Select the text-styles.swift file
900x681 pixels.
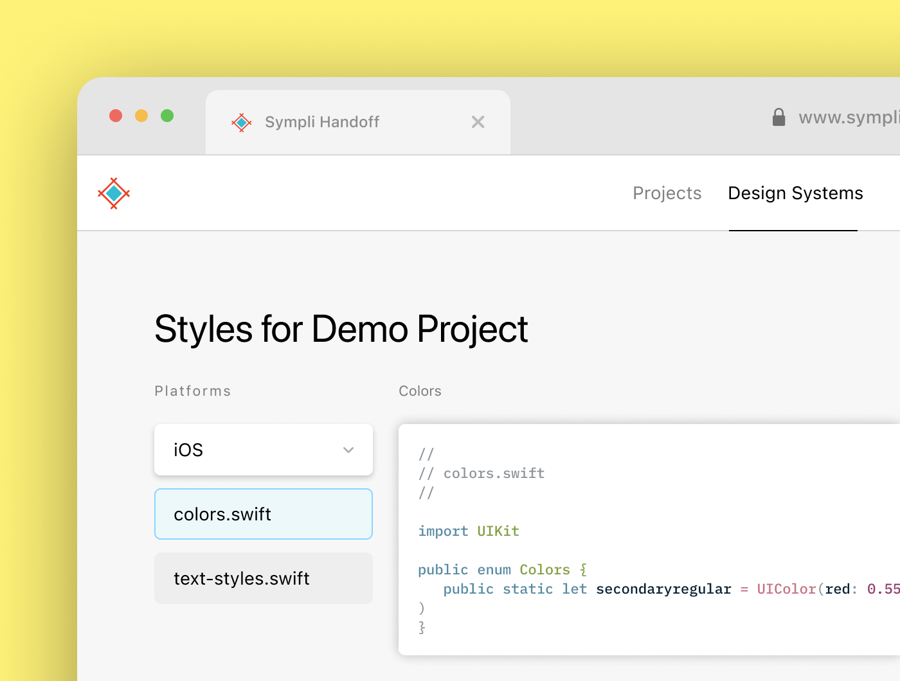point(264,578)
